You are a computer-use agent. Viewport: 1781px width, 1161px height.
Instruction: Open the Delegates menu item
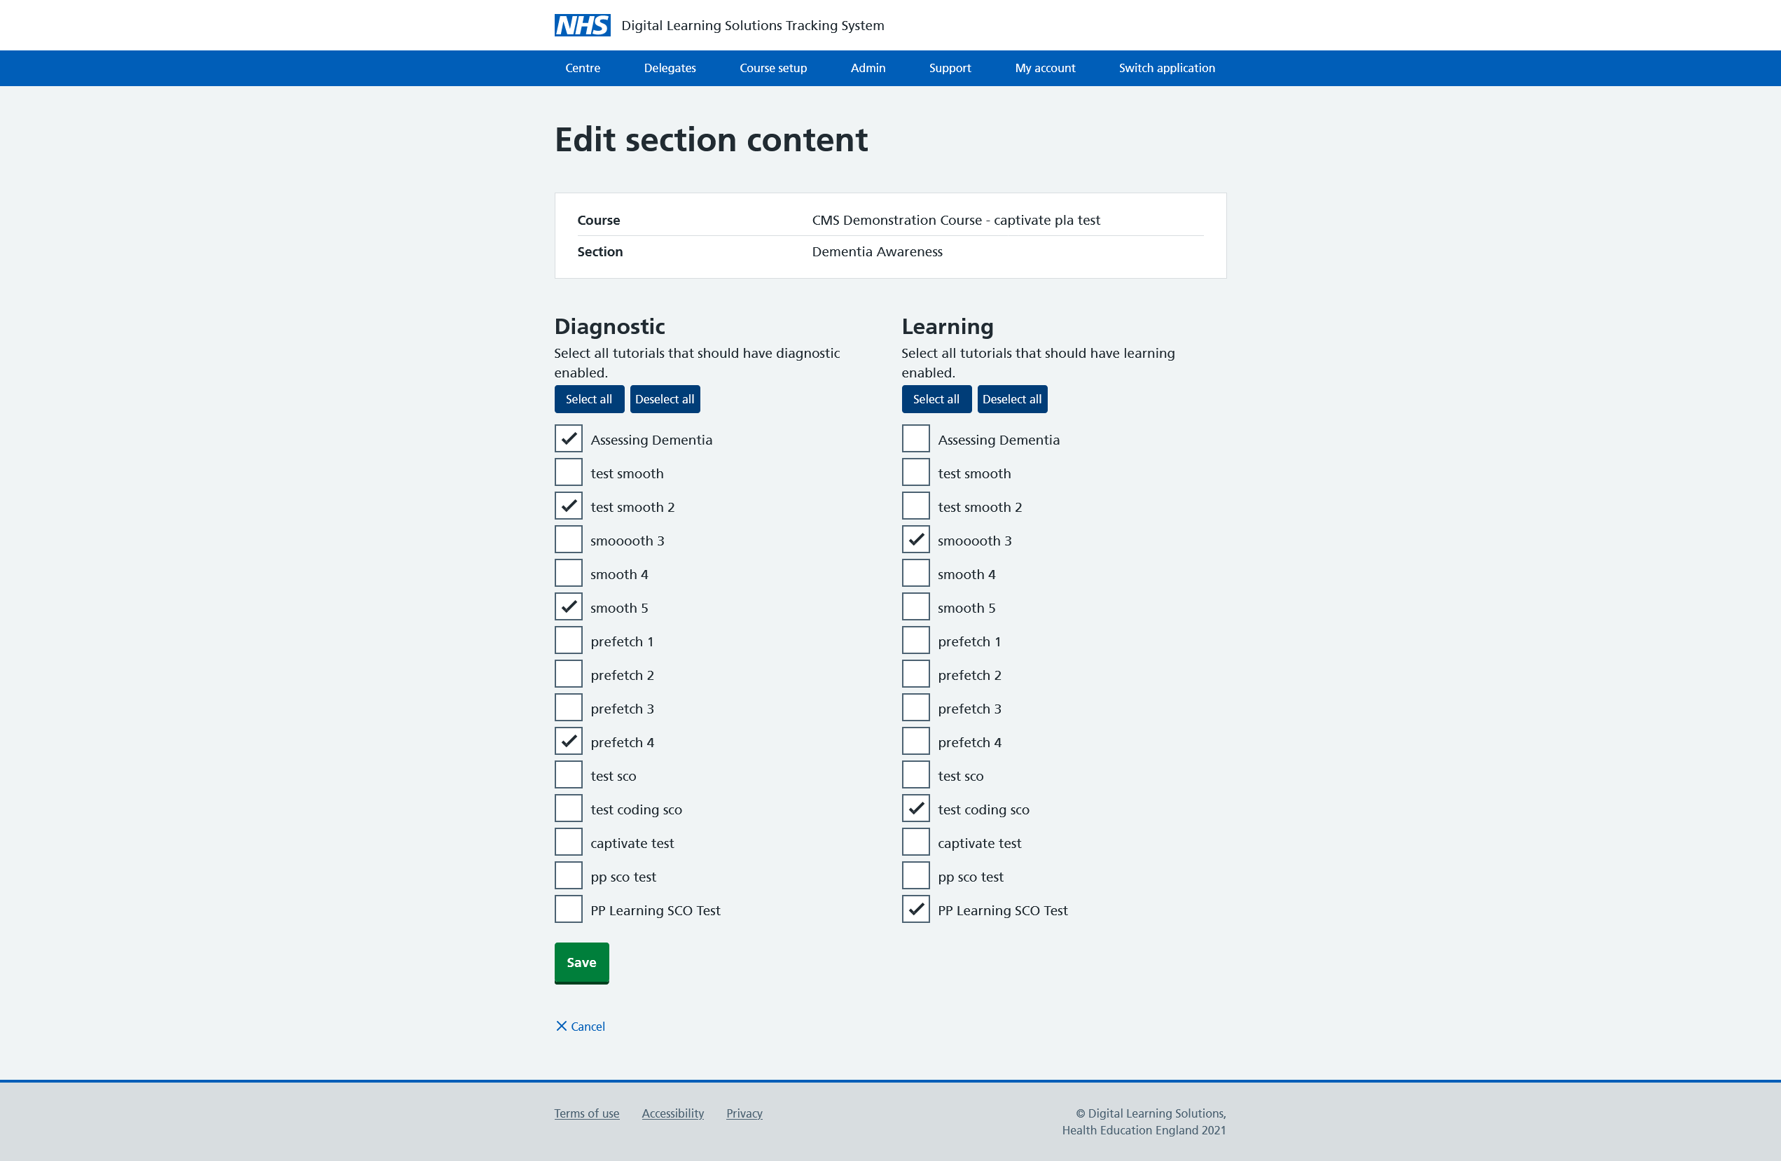click(x=669, y=68)
